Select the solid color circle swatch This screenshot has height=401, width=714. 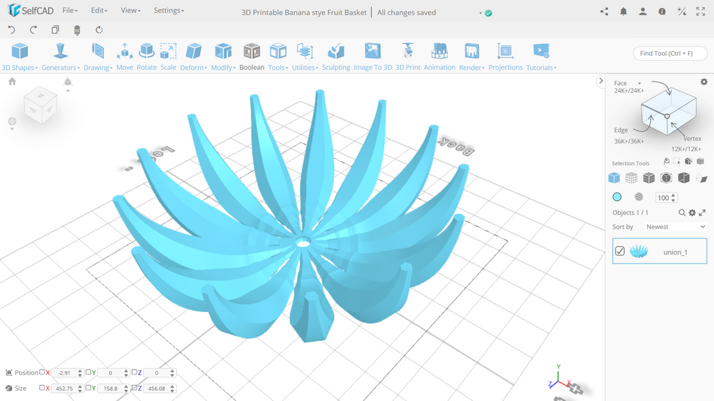[617, 197]
